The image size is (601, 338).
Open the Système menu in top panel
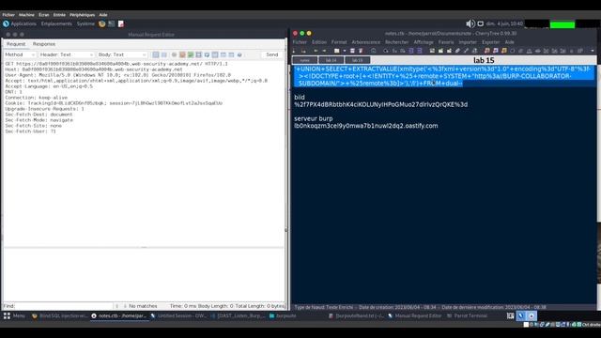tap(85, 23)
